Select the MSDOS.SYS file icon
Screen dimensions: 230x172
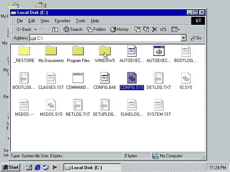pyautogui.click(x=51, y=105)
